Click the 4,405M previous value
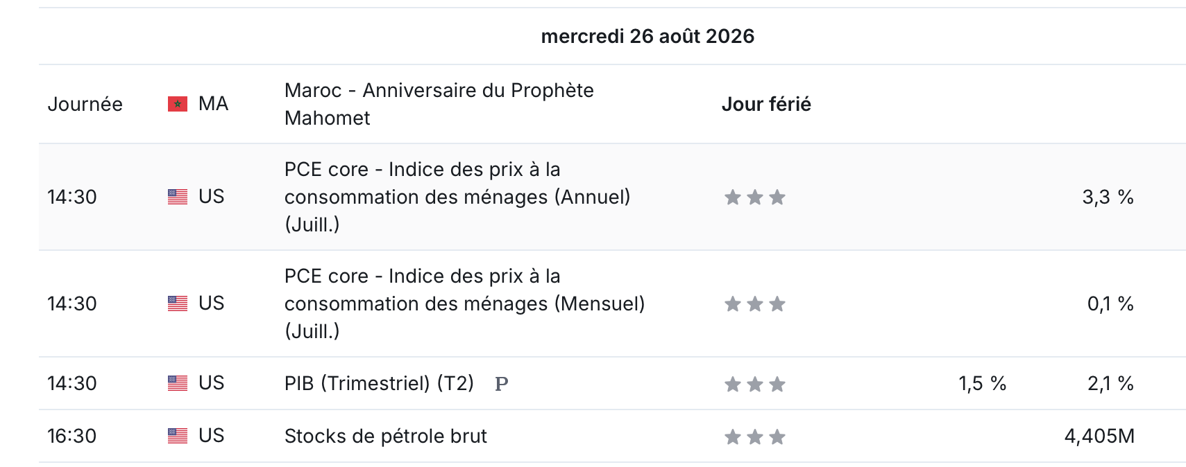Image resolution: width=1186 pixels, height=467 pixels. pos(1099,436)
